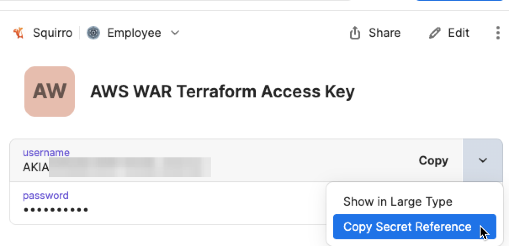Click the Share upload-arrow icon
509x246 pixels.
pos(355,33)
